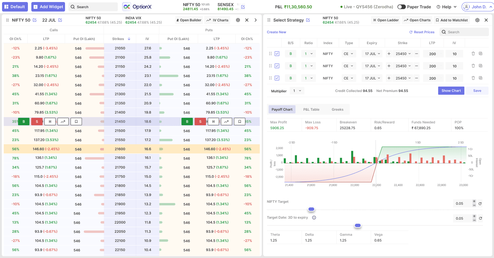
Task: Click the NIFTY Target slider handle
Action: click(311, 209)
